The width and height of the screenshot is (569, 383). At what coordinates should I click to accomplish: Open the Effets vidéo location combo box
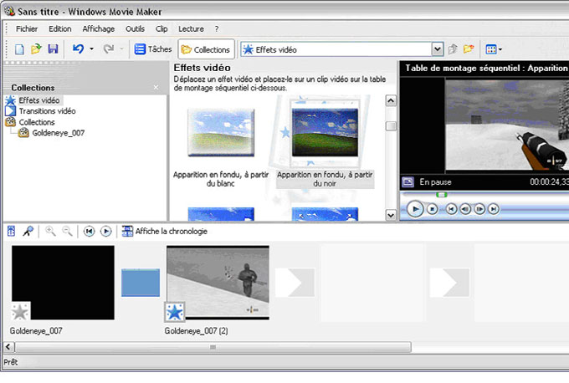[341, 49]
